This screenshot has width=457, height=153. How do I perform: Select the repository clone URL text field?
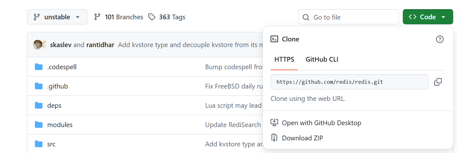tap(349, 82)
